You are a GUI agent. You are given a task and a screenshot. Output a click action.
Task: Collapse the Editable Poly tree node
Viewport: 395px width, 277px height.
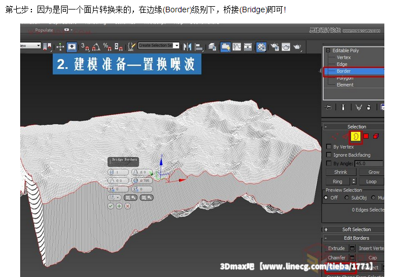pos(328,50)
